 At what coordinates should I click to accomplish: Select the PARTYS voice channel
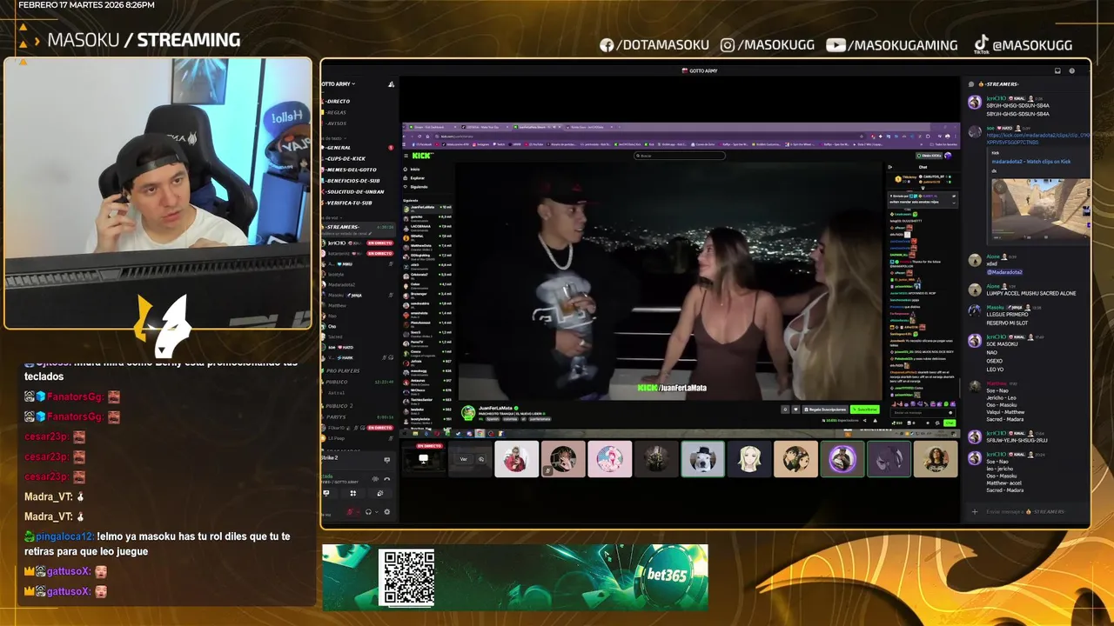[x=338, y=416]
